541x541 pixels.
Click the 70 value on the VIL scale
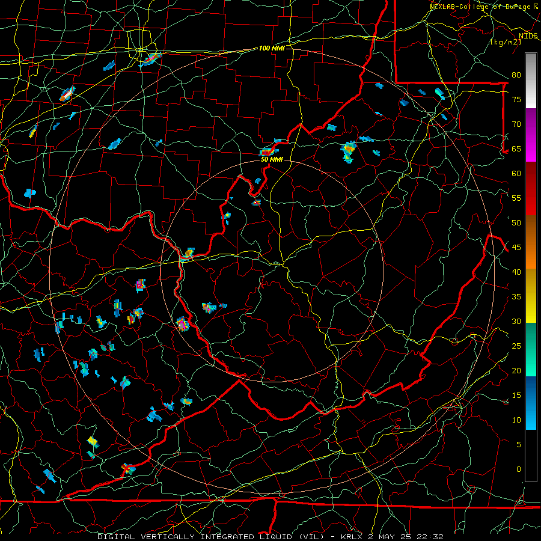tap(516, 124)
